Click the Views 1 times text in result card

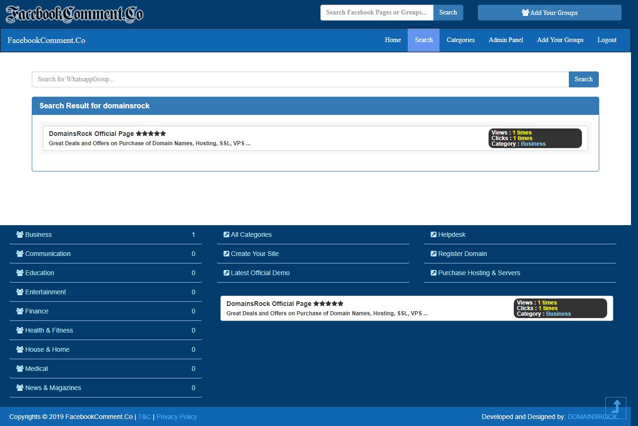(x=511, y=133)
